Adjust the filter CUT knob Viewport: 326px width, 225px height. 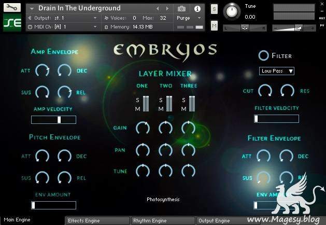click(265, 91)
